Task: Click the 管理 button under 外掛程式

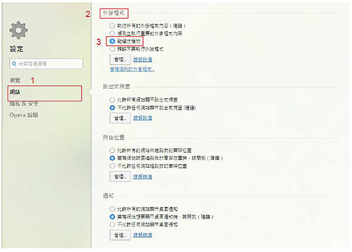Action: click(120, 60)
